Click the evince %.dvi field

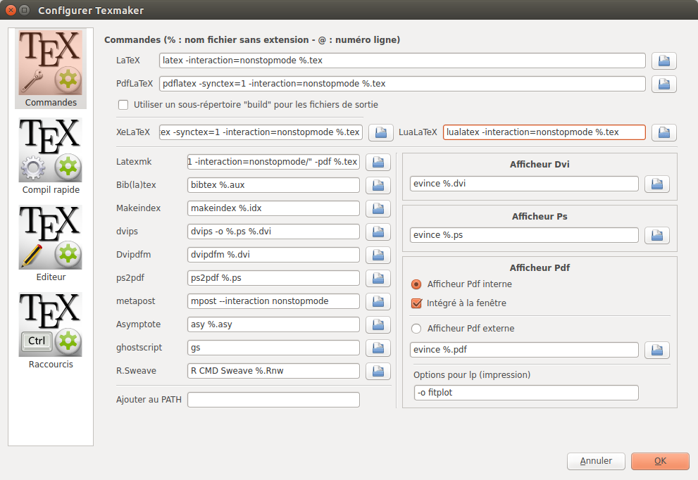(x=524, y=184)
